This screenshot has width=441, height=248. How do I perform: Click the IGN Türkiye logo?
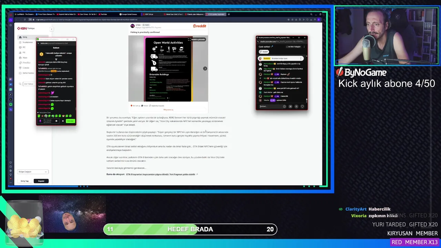[26, 28]
